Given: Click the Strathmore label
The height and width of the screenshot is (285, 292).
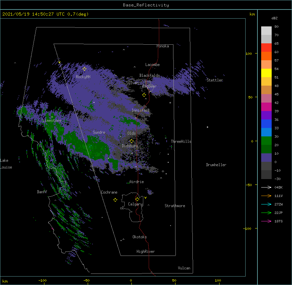Looking at the screenshot, I should pyautogui.click(x=175, y=206).
